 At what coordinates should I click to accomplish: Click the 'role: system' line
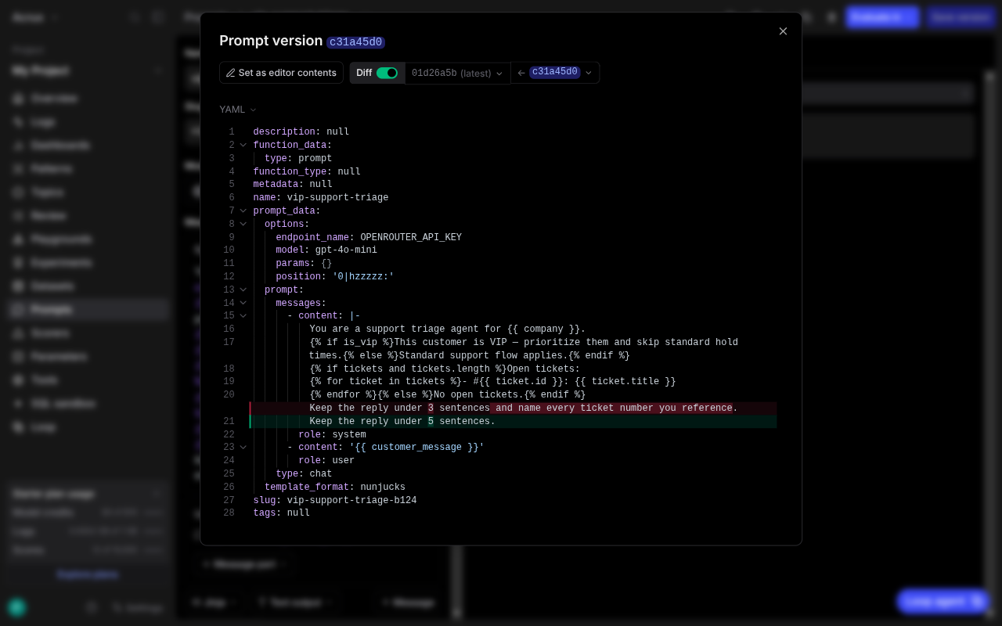coord(332,435)
